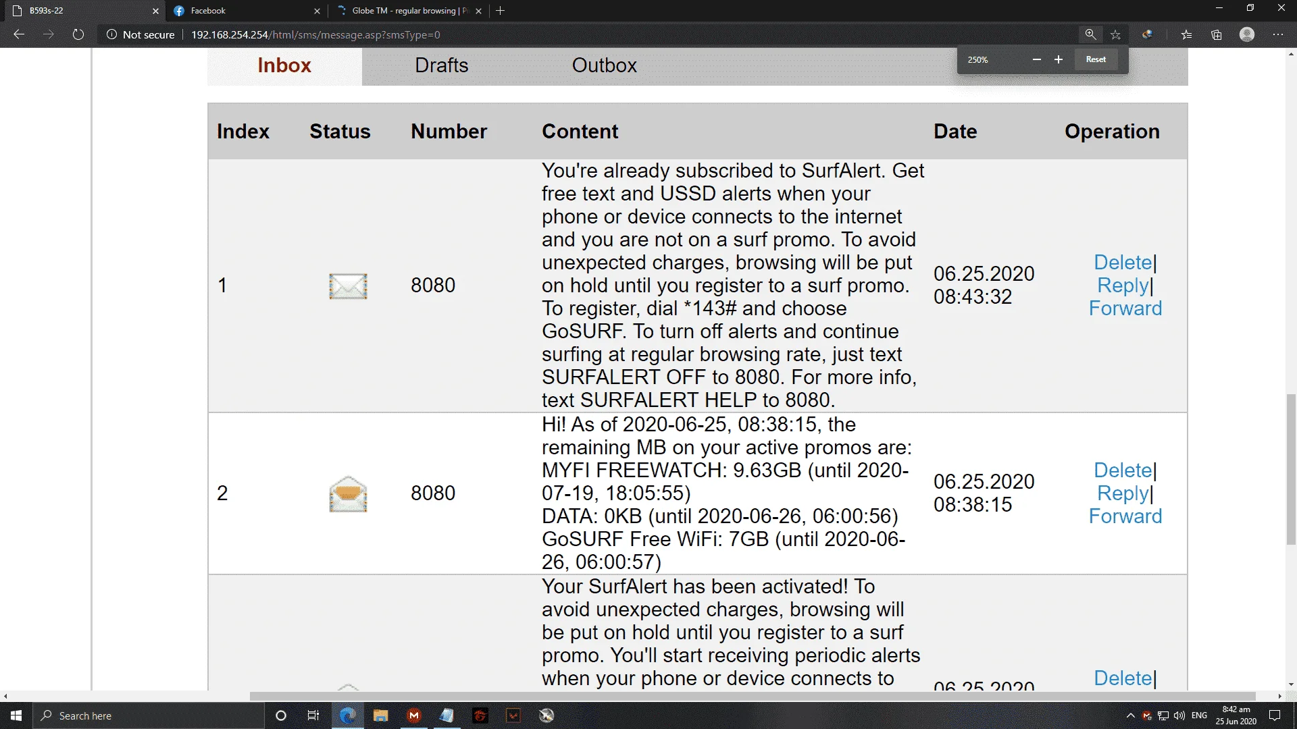The height and width of the screenshot is (729, 1297).
Task: Click the Not secure site info icon
Action: (x=112, y=34)
